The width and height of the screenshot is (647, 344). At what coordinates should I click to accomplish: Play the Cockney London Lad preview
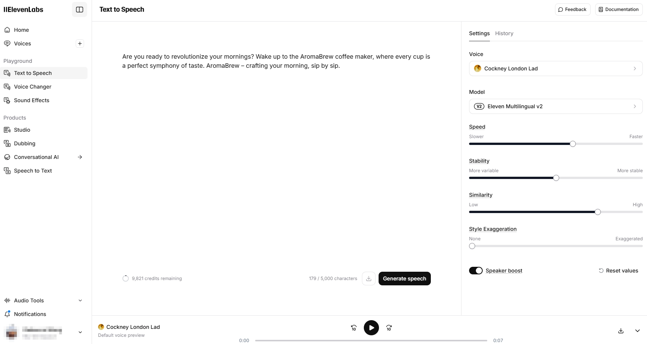point(371,328)
